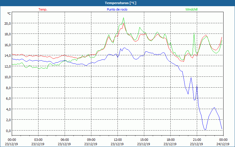Click the '12,0' y-axis value

click(8, 66)
